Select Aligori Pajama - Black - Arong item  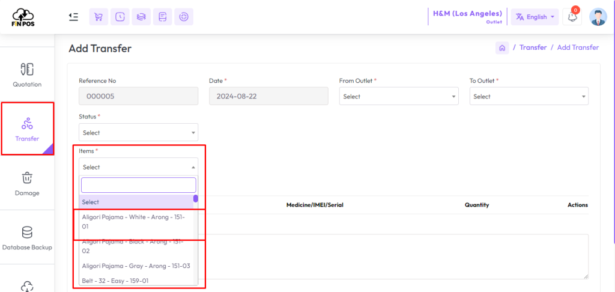coord(136,246)
